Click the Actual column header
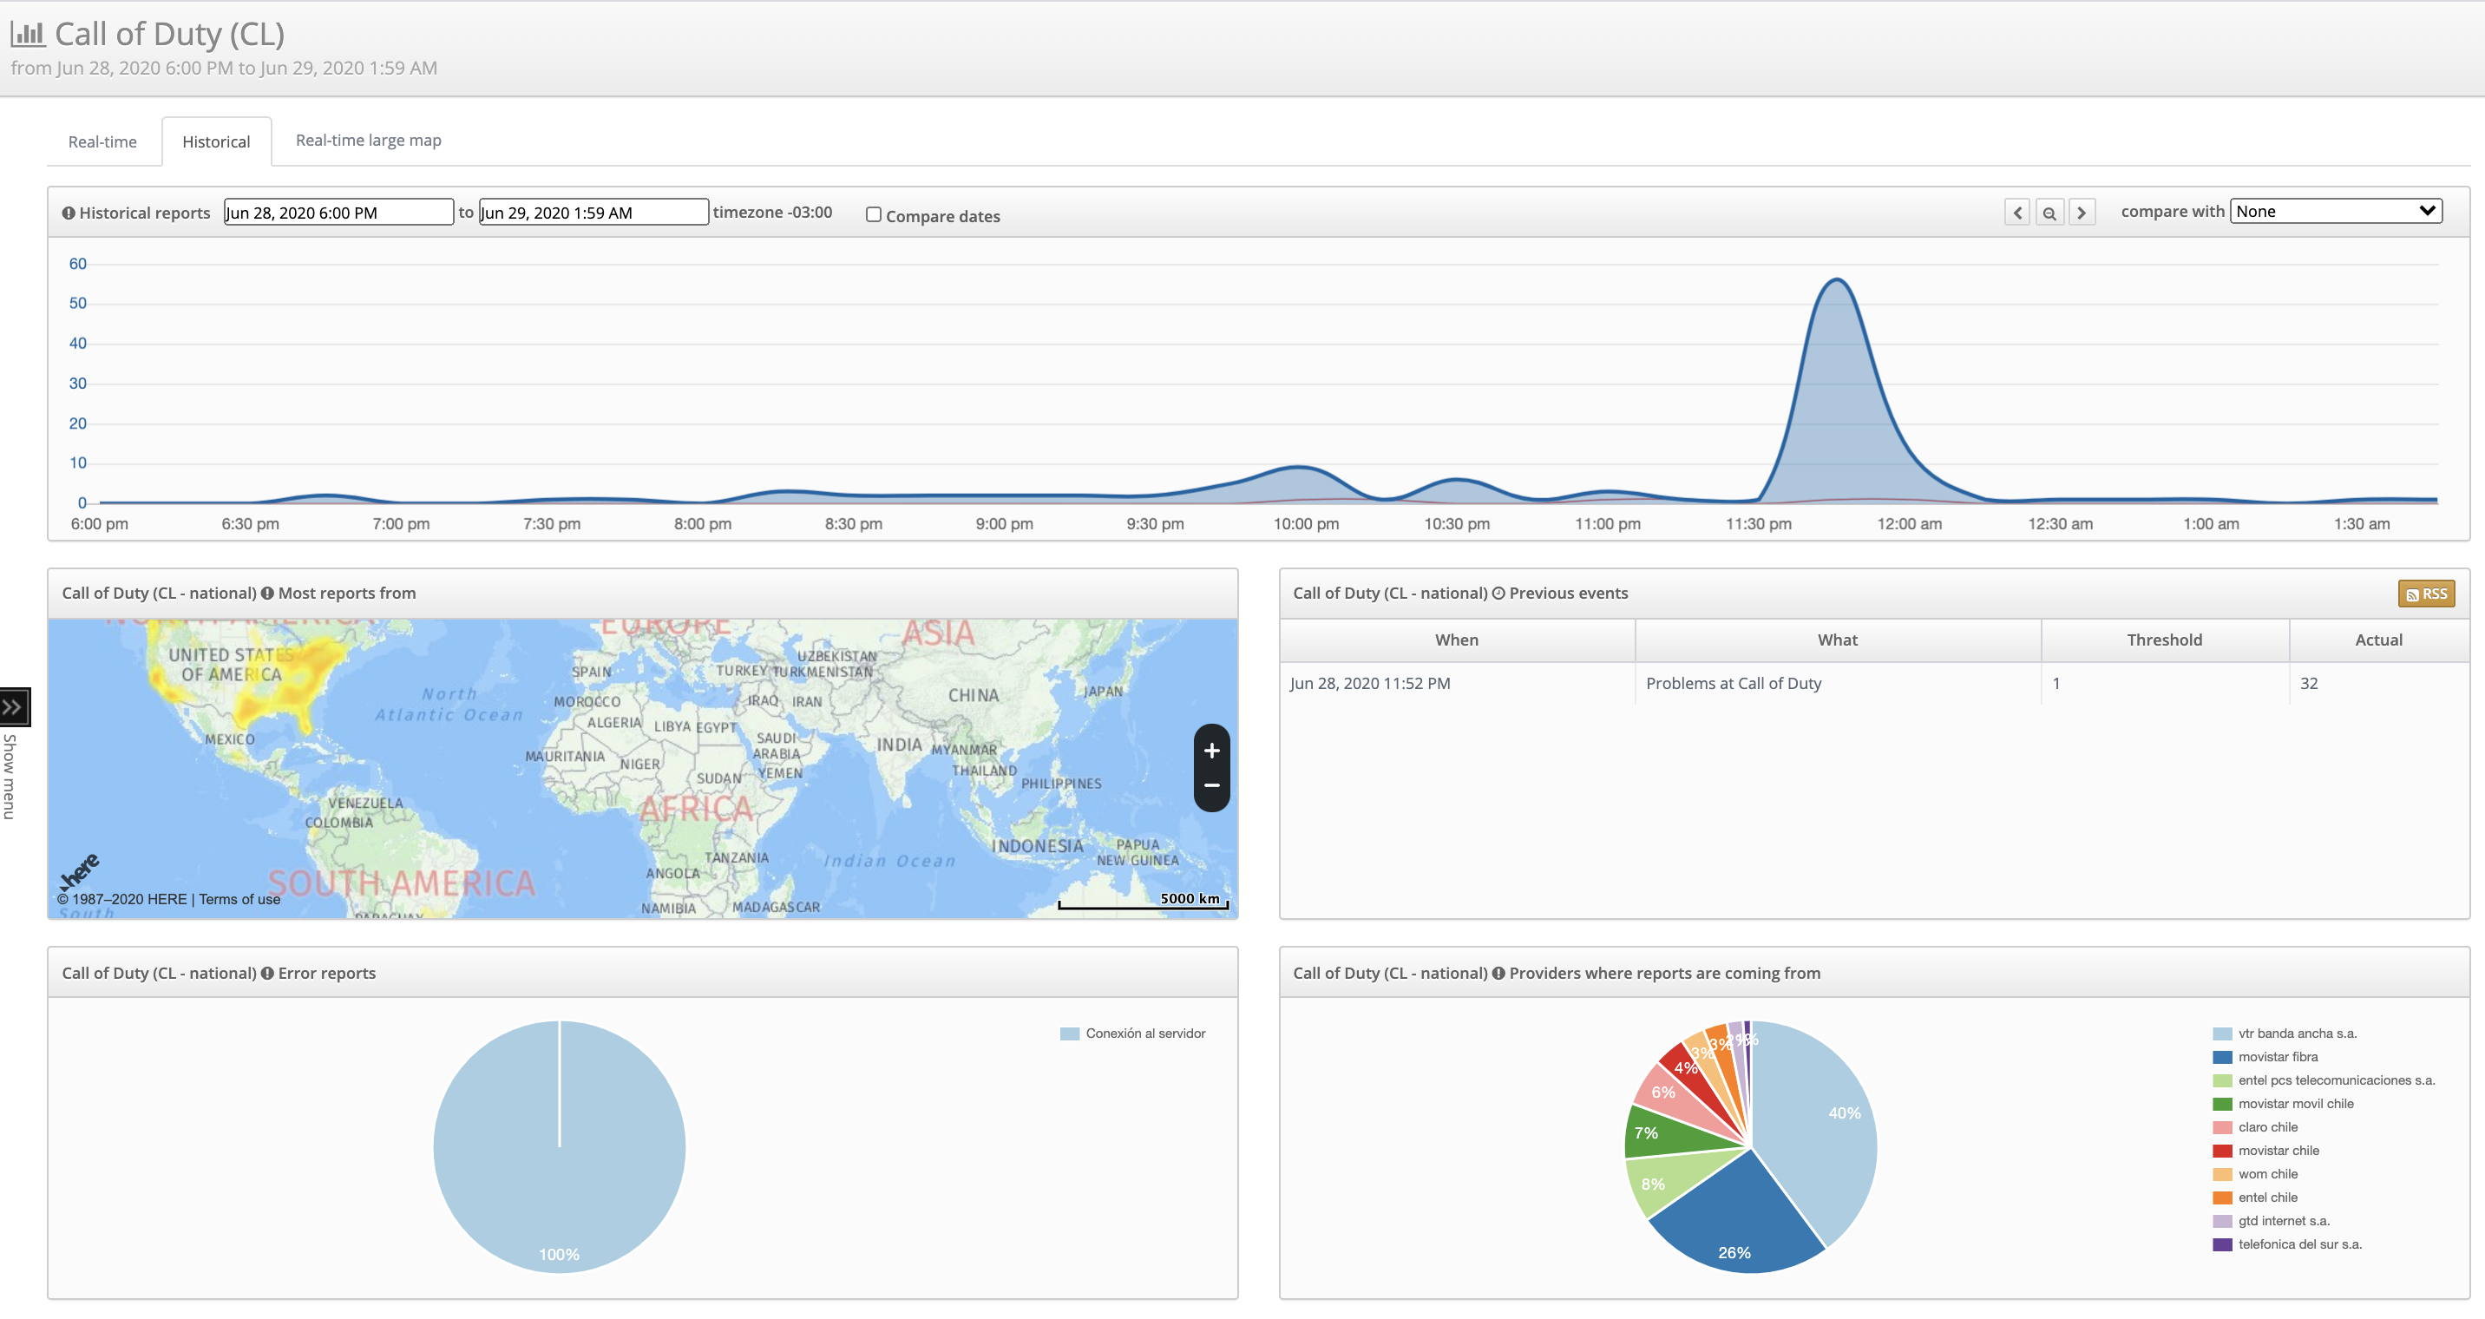The width and height of the screenshot is (2485, 1319). click(2379, 640)
